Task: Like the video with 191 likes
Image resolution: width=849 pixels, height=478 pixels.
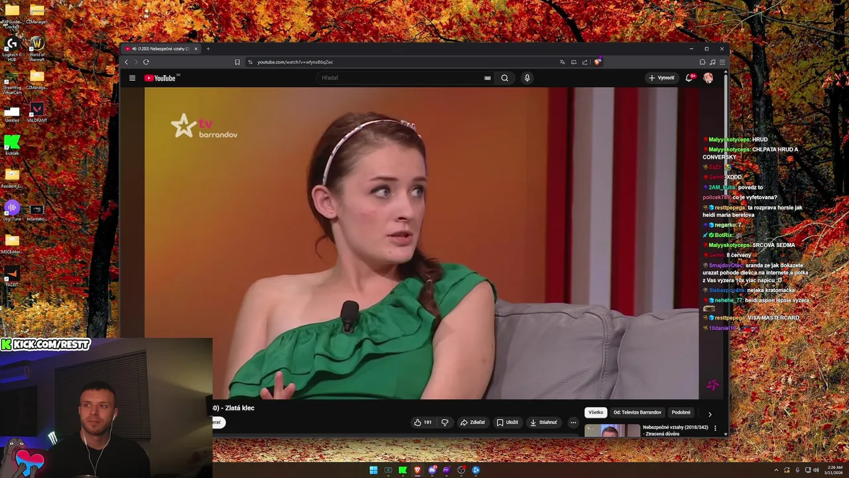Action: coord(423,422)
